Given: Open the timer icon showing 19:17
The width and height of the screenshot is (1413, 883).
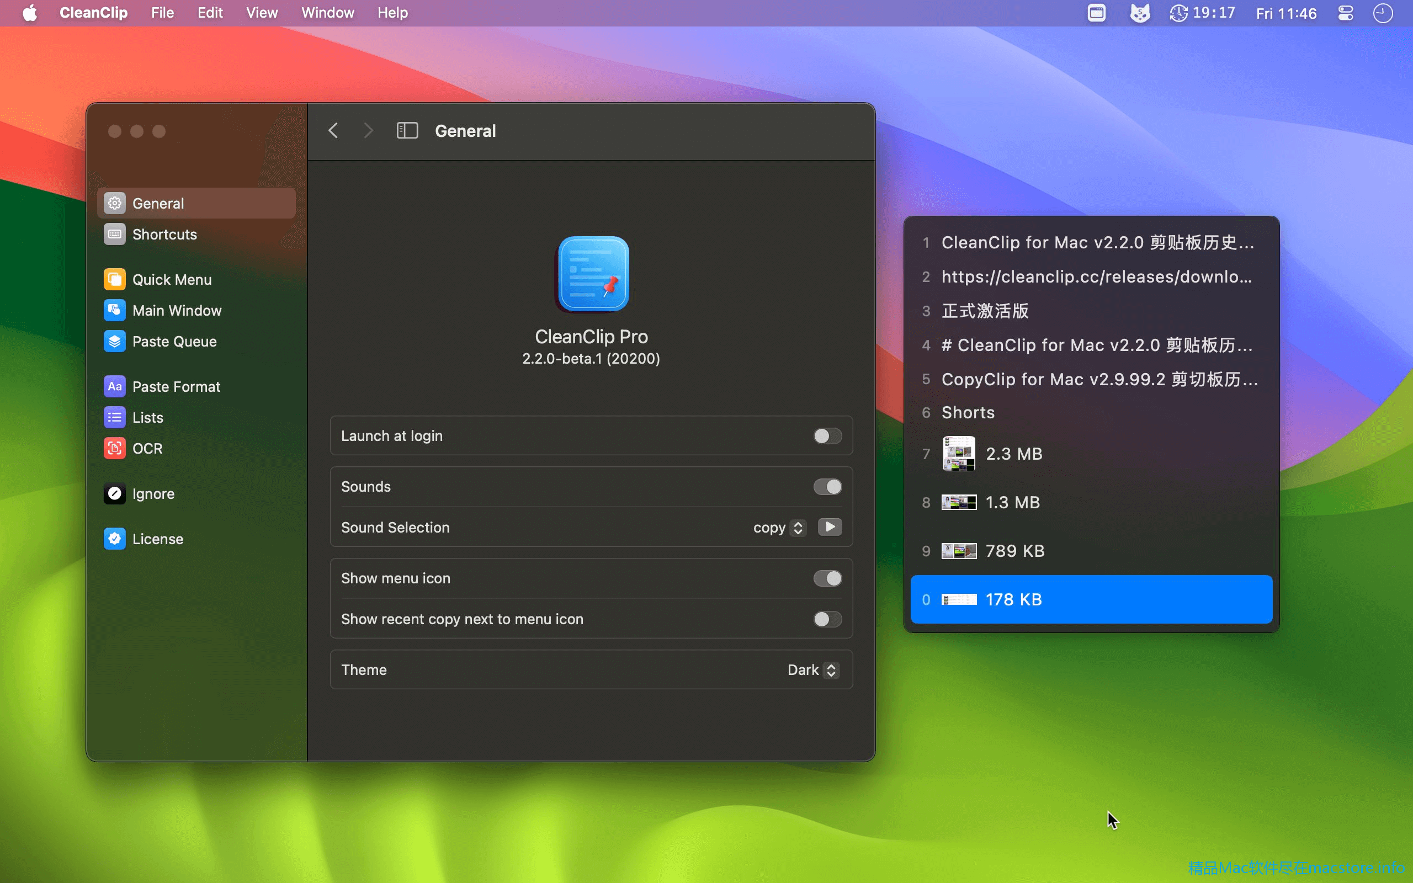Looking at the screenshot, I should click(1202, 13).
